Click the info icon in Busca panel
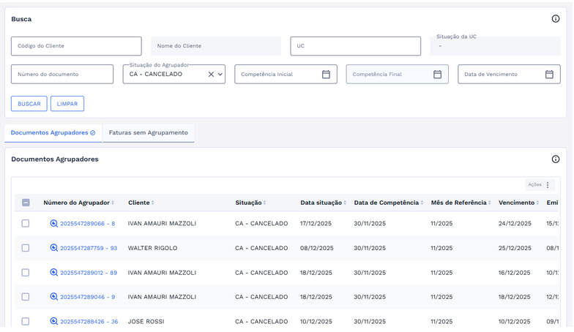 click(x=555, y=19)
